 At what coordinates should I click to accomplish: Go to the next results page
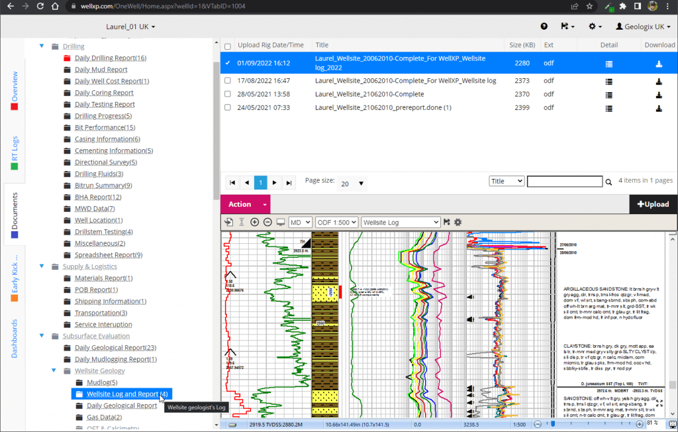pyautogui.click(x=275, y=183)
